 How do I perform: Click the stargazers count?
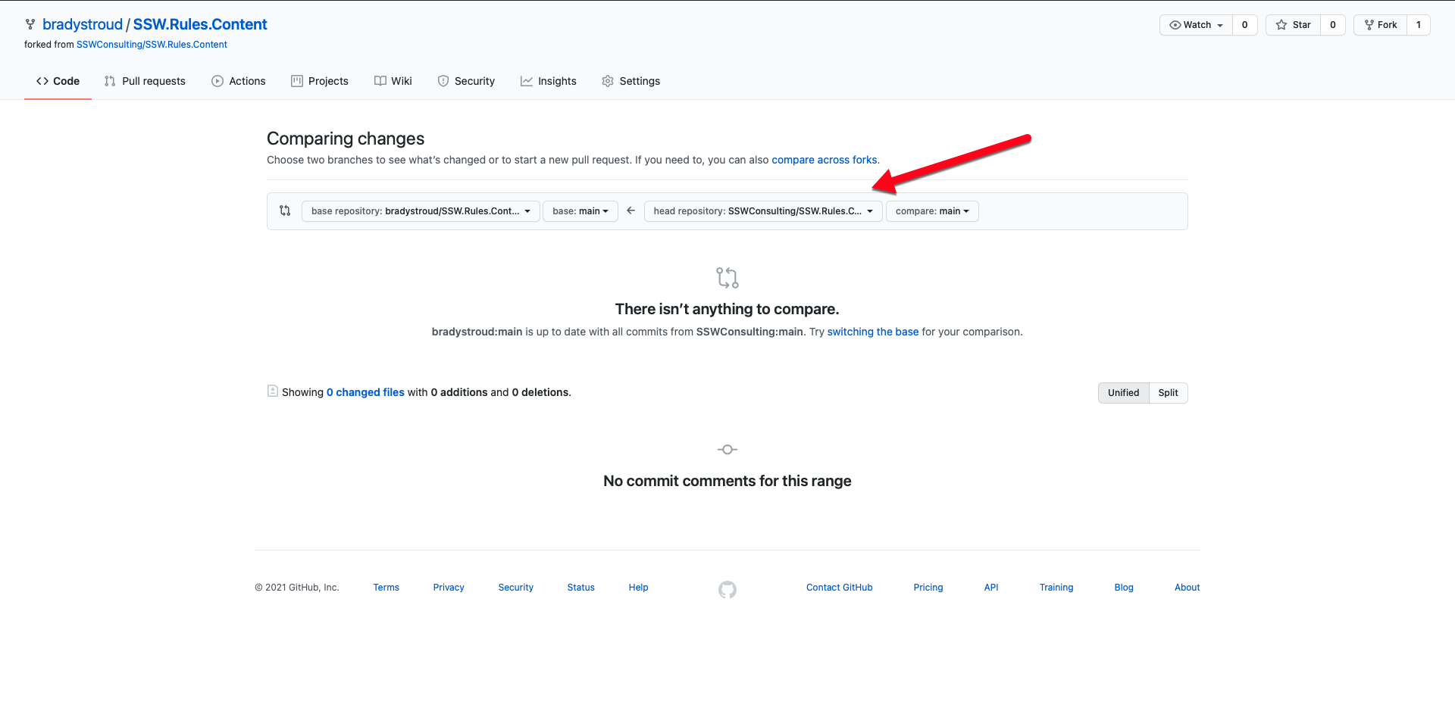pos(1333,25)
